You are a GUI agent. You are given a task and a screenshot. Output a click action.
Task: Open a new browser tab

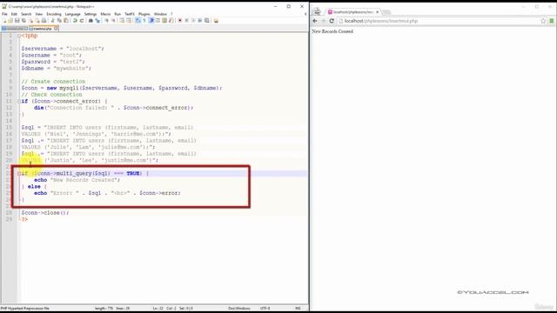click(386, 12)
